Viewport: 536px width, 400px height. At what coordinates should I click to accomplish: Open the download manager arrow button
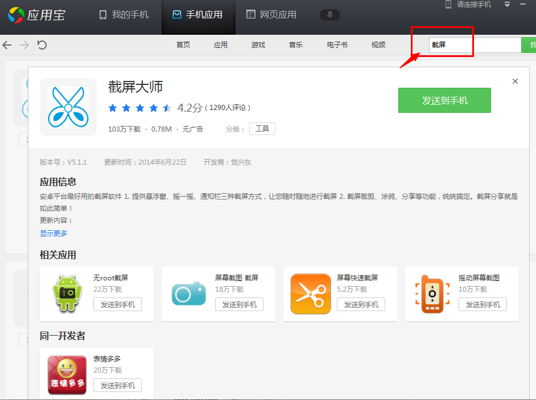pyautogui.click(x=330, y=15)
